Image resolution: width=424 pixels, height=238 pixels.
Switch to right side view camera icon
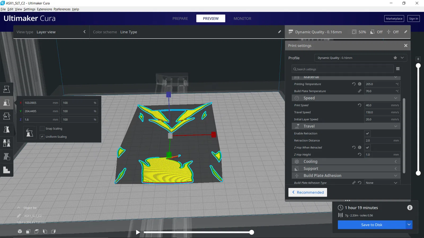pos(53,231)
